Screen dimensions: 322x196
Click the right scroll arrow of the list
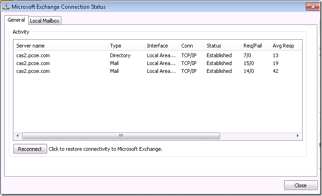click(x=298, y=136)
